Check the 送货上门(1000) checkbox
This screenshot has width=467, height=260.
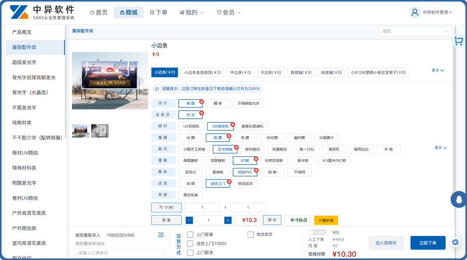190,243
